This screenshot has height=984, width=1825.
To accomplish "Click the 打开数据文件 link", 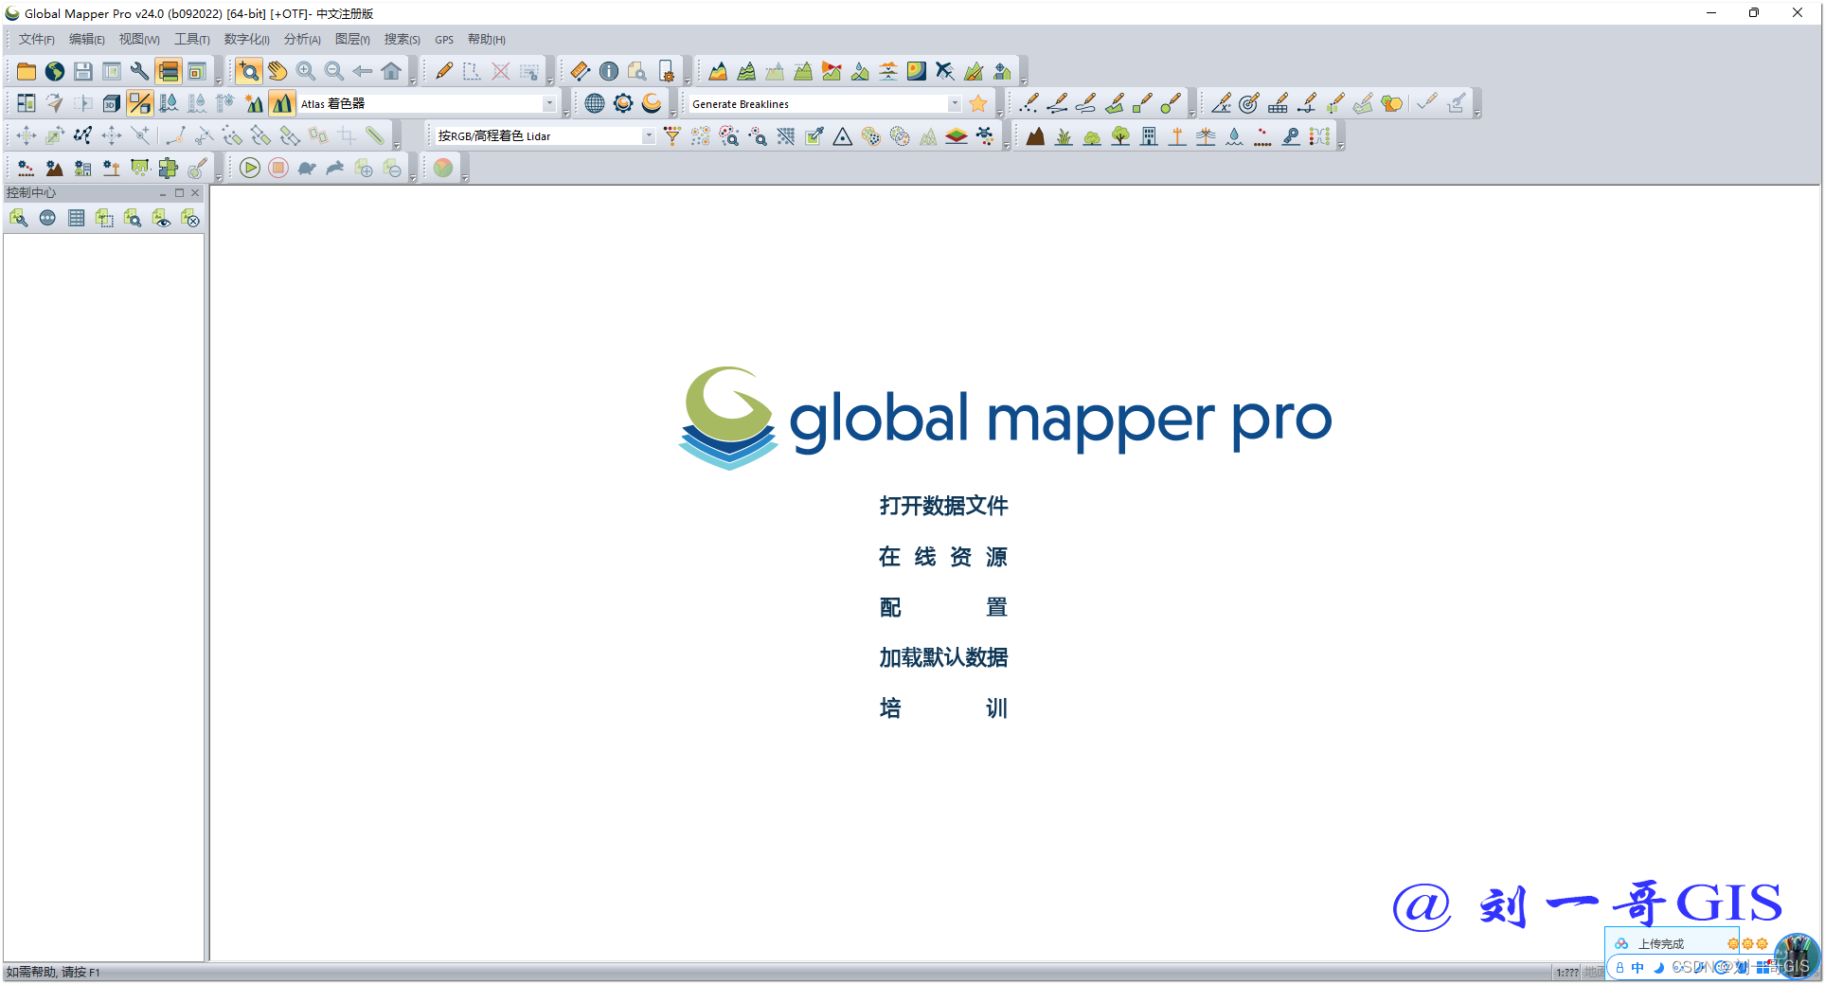I will pos(943,506).
